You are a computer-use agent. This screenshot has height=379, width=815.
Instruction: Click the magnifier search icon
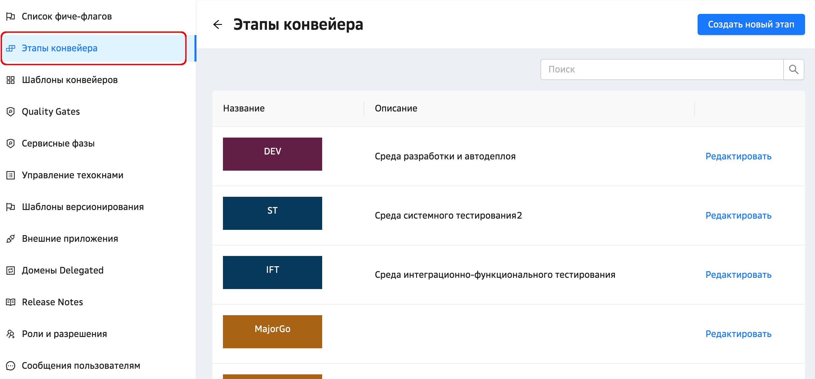tap(794, 69)
